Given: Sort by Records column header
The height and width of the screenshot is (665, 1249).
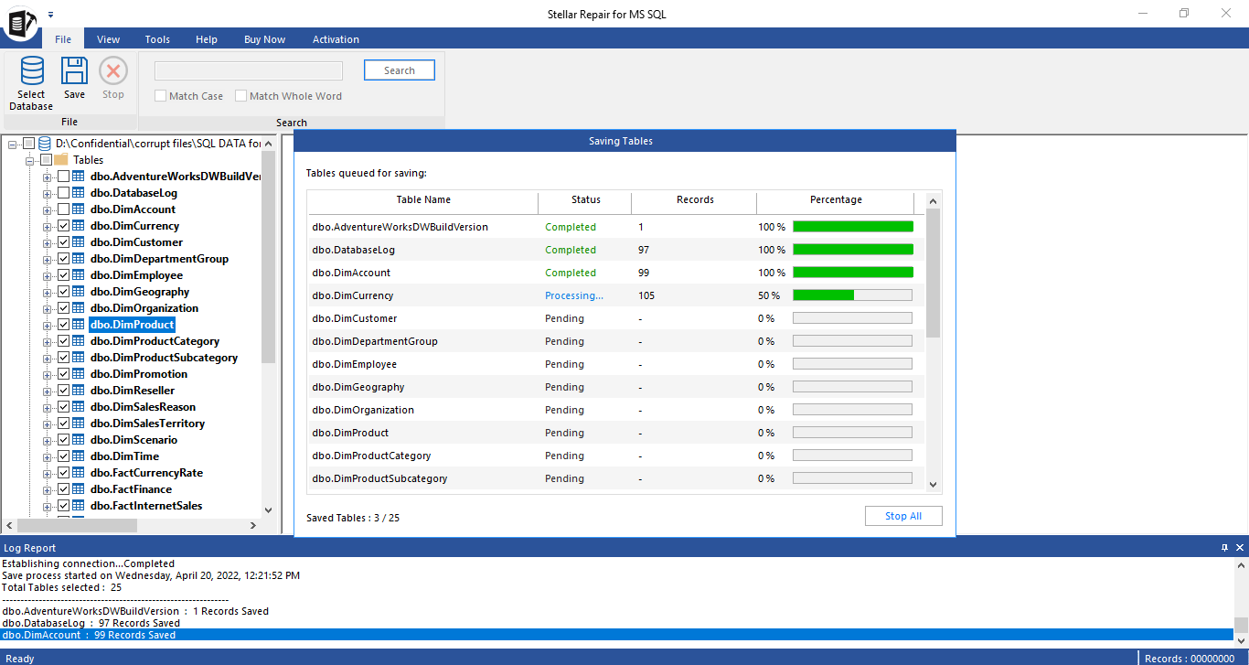Looking at the screenshot, I should pyautogui.click(x=695, y=200).
